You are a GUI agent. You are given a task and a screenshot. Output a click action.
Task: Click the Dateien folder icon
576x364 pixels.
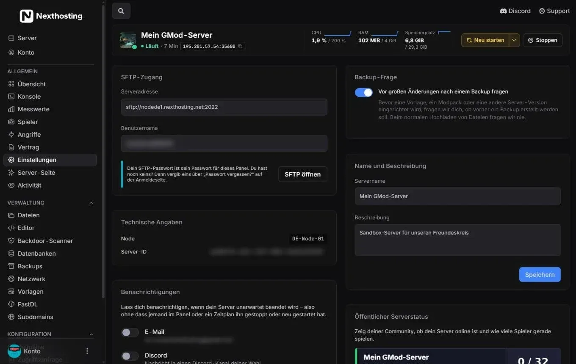point(11,215)
